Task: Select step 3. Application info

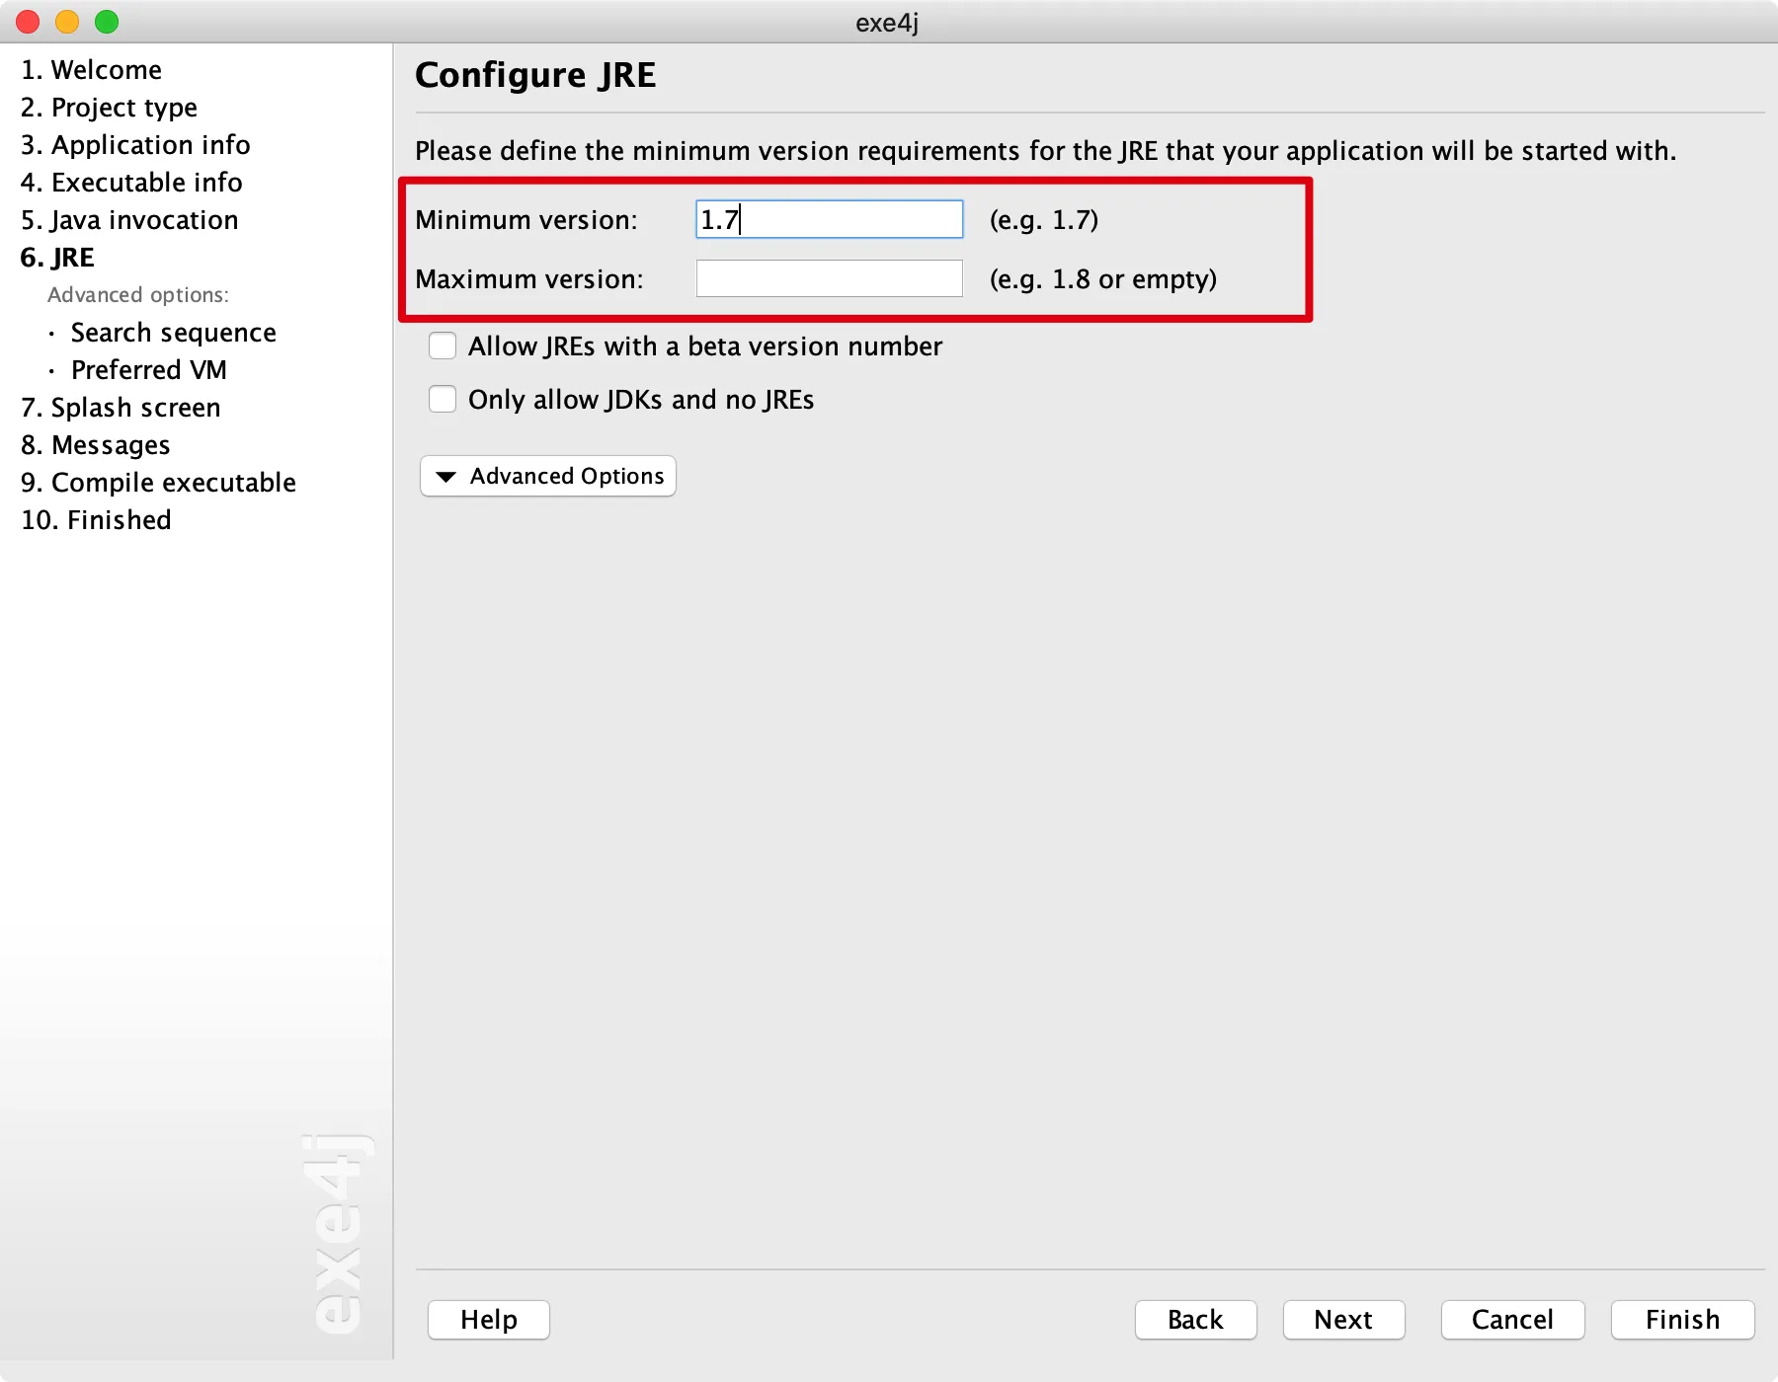Action: [136, 145]
